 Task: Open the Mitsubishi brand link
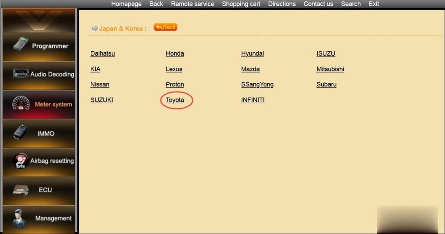point(330,69)
